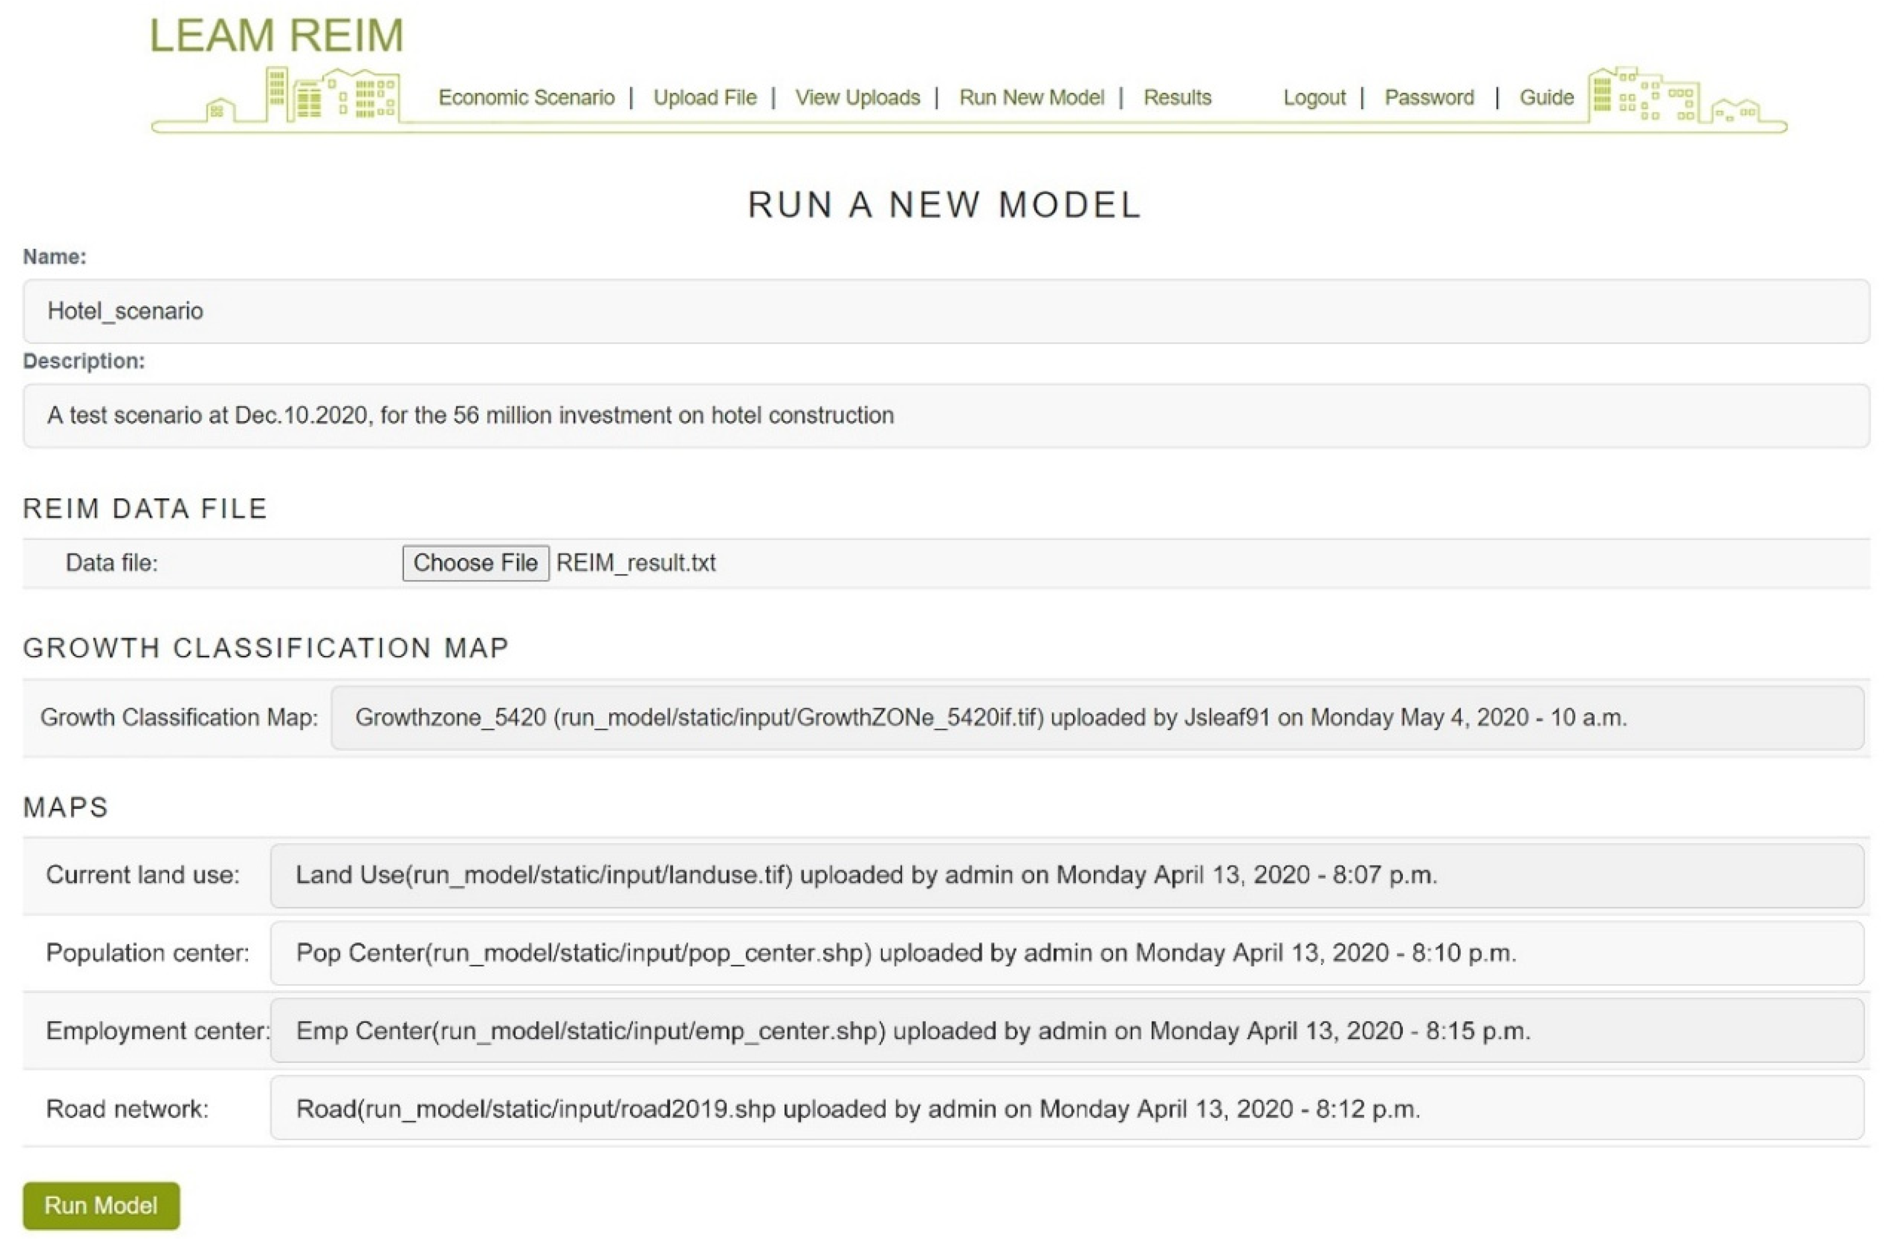
Task: Click the REIM_result.txt file name
Action: pos(636,563)
